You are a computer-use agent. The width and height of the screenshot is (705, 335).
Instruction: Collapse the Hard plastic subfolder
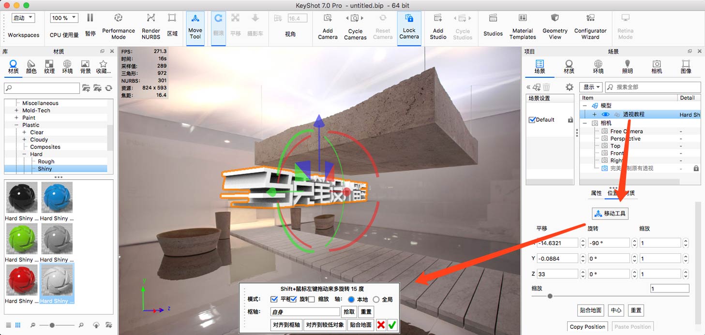click(x=25, y=154)
